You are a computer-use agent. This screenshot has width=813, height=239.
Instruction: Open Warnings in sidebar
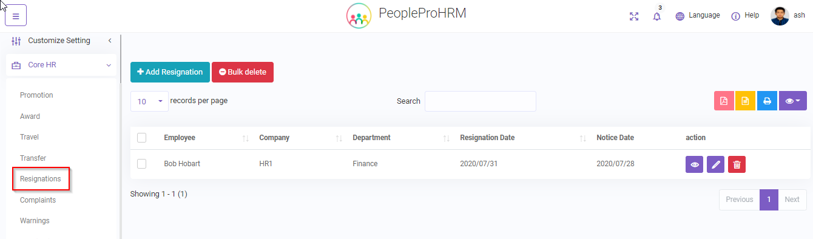tap(35, 221)
